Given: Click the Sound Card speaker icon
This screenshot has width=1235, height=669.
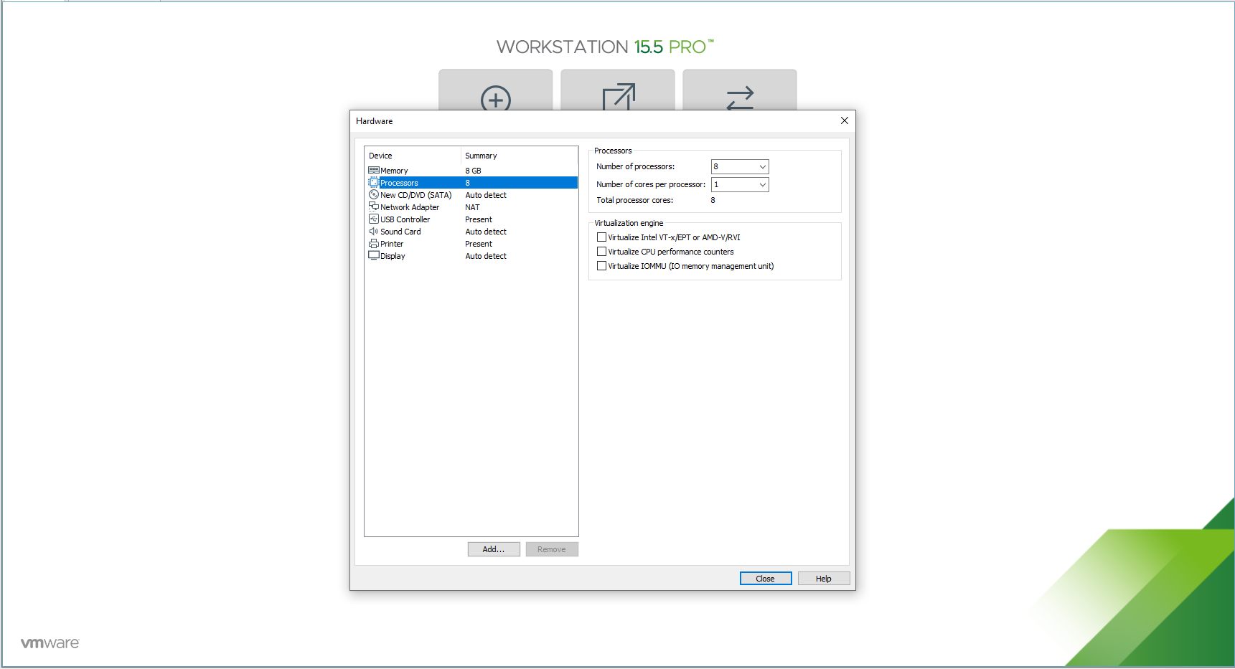Looking at the screenshot, I should tap(373, 232).
